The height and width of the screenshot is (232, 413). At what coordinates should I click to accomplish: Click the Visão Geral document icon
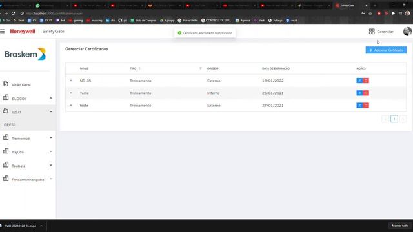(6, 84)
